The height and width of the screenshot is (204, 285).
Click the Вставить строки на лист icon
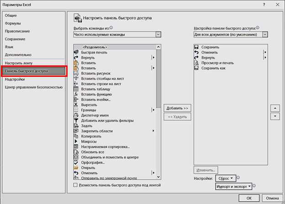(76, 84)
